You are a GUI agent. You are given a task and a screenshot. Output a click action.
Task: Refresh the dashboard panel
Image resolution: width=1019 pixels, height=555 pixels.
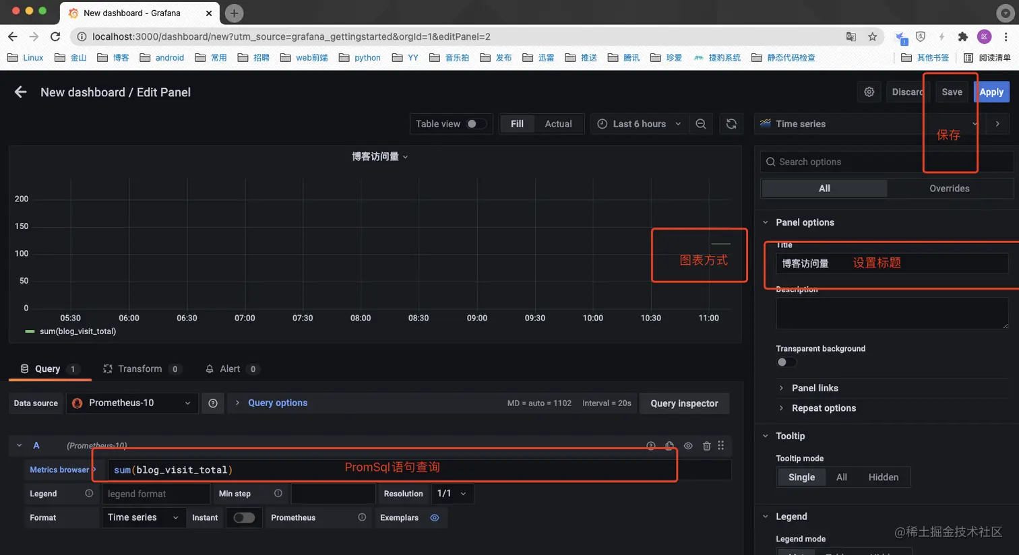(731, 124)
